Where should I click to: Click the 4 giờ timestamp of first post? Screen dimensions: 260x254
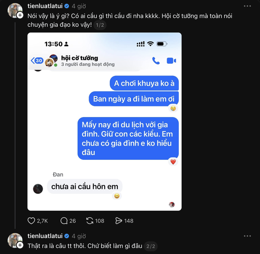[x=79, y=7]
